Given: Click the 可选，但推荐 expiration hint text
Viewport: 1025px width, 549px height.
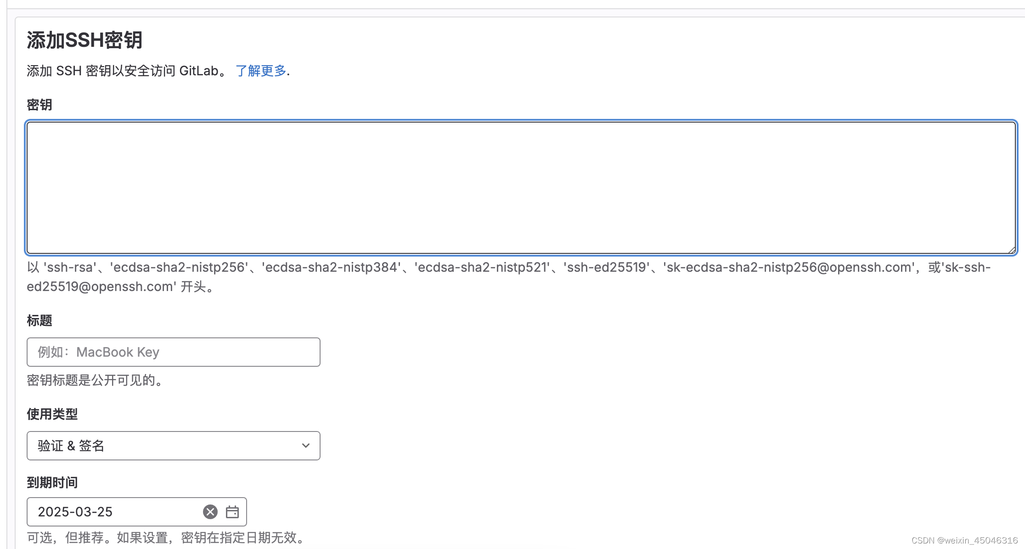Looking at the screenshot, I should tap(167, 538).
